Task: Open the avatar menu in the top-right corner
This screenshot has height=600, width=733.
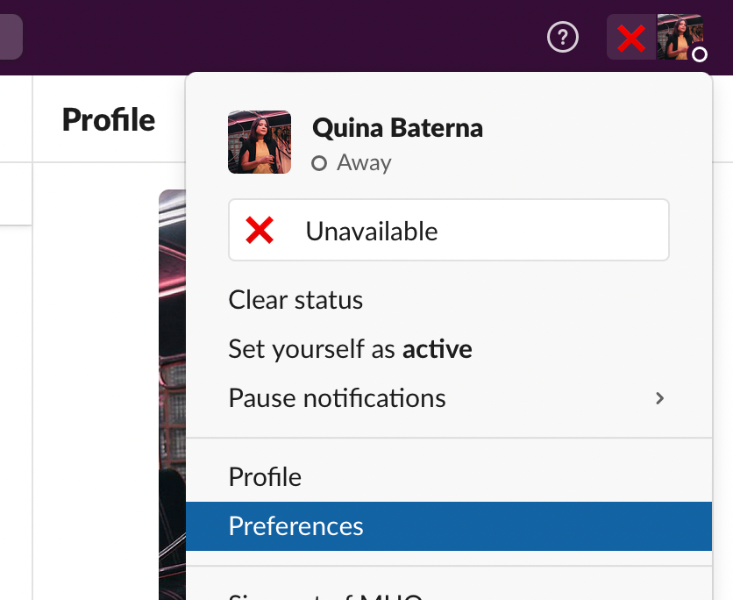Action: pos(680,38)
